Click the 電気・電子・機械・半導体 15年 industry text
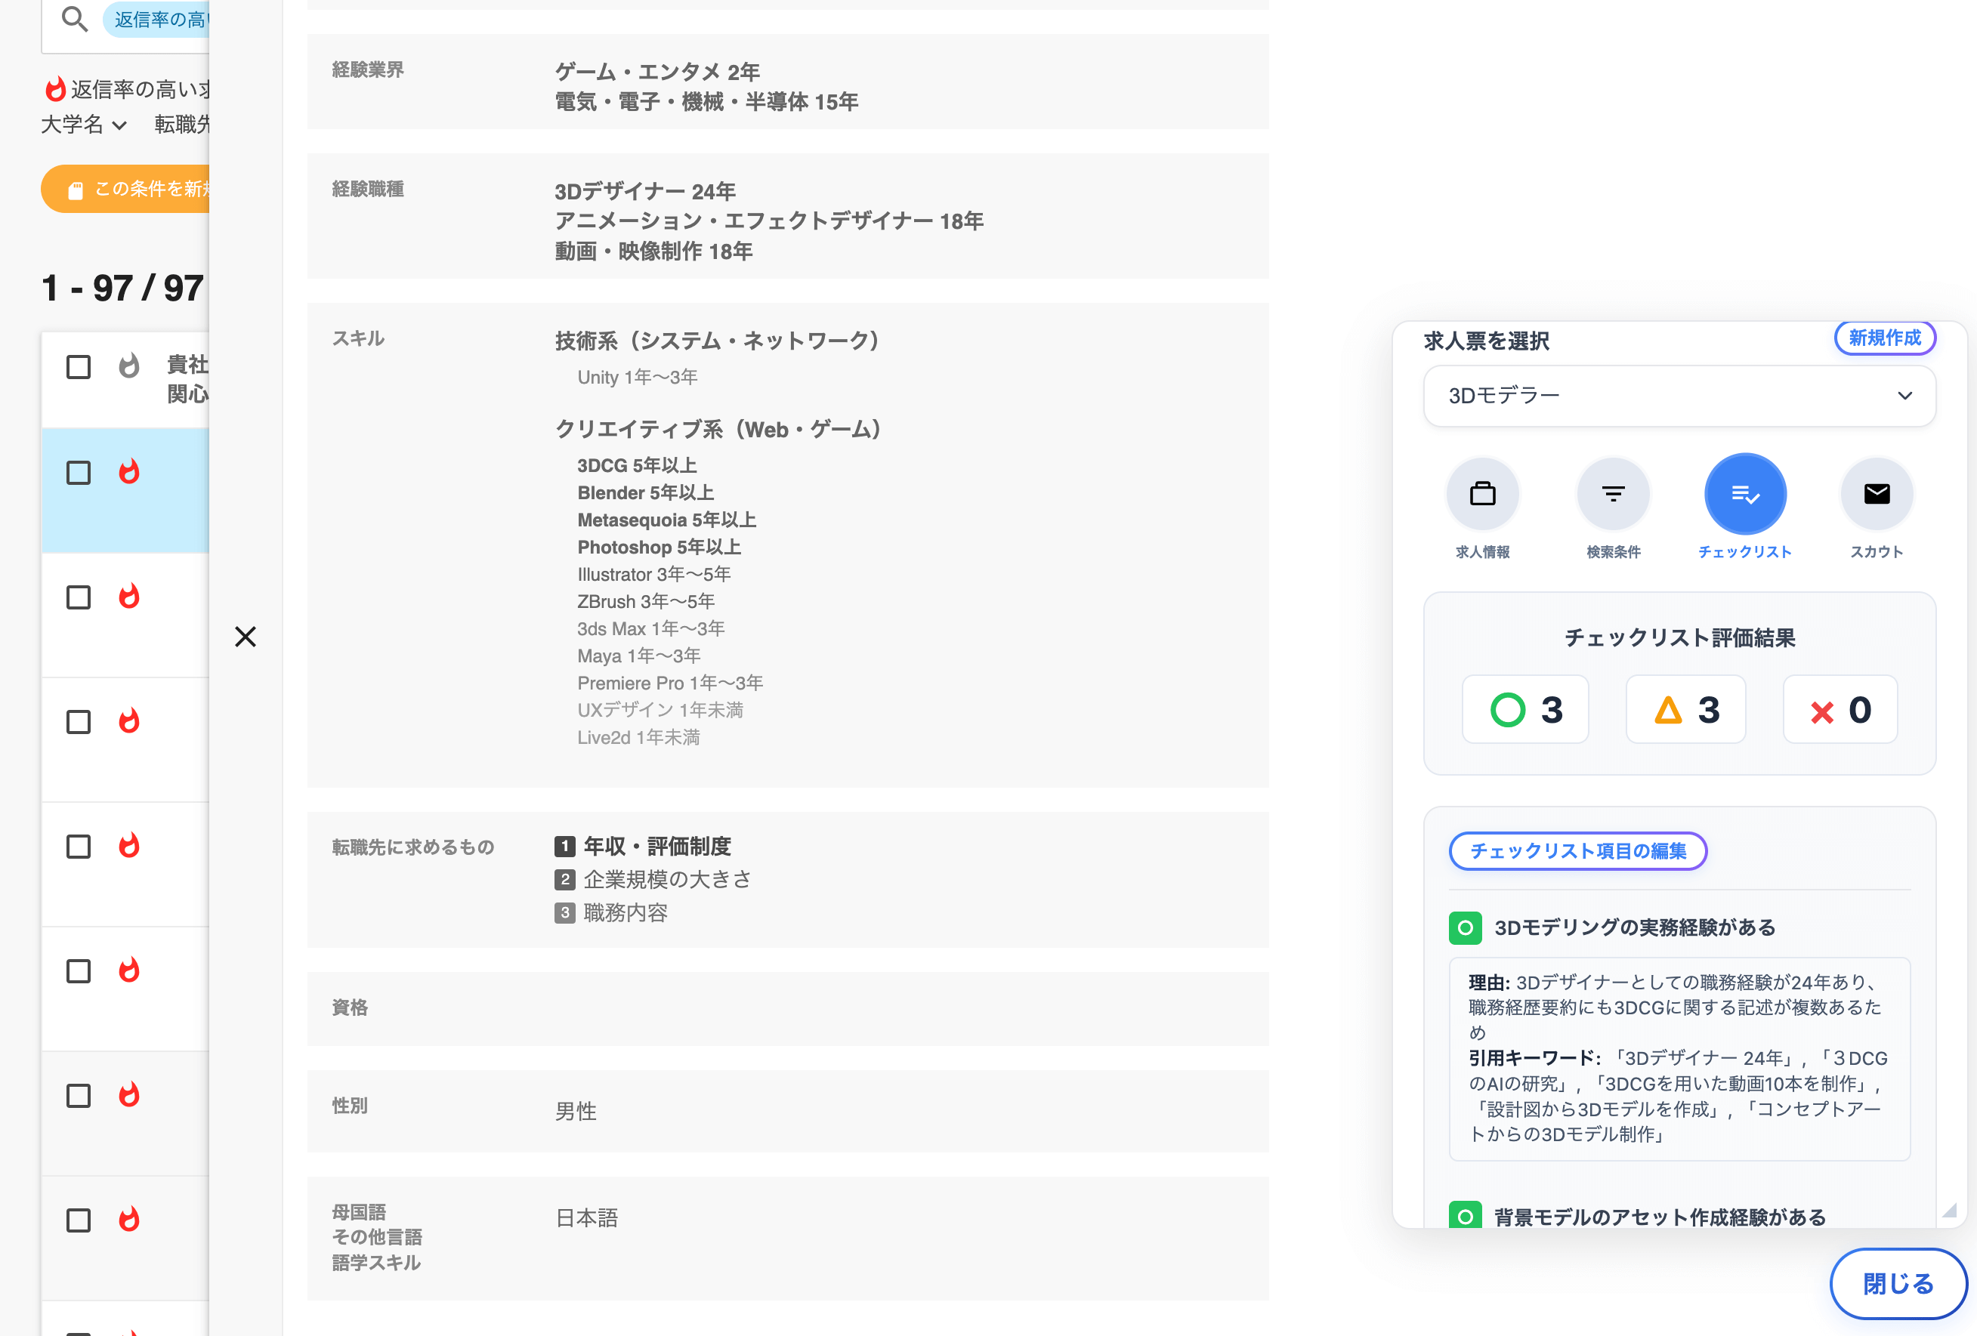The width and height of the screenshot is (1977, 1336). (706, 102)
